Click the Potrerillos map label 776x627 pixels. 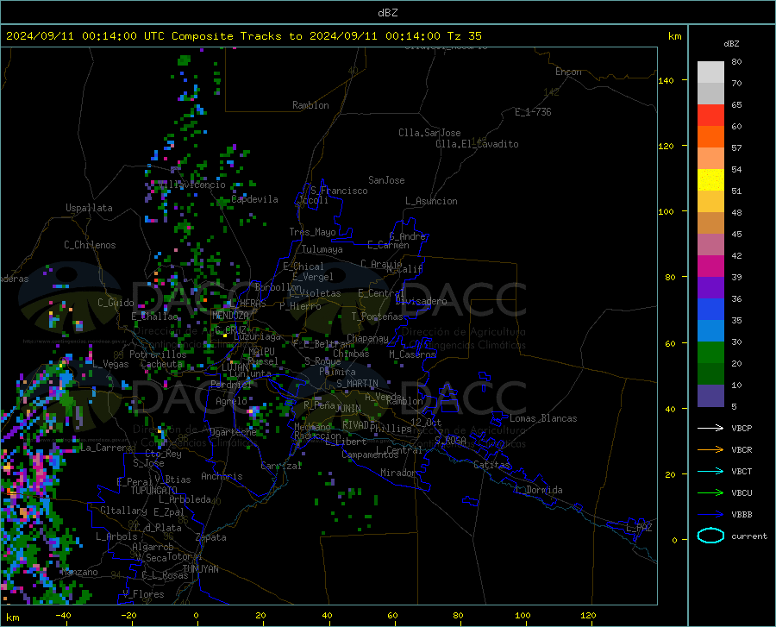(158, 354)
